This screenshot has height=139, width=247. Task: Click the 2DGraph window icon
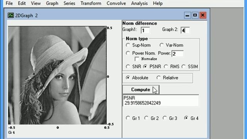[x=11, y=15]
